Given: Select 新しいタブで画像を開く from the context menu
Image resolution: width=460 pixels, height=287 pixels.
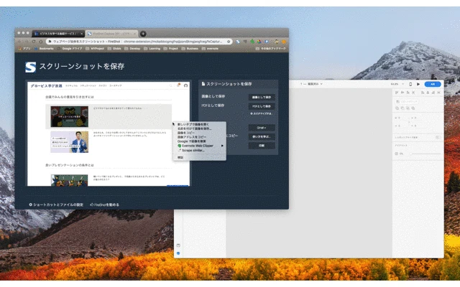Looking at the screenshot, I should [x=200, y=124].
